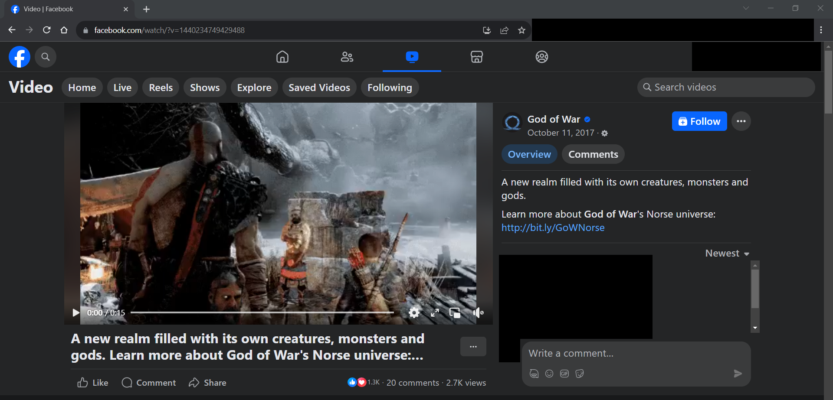Screen dimensions: 833x400
Task: Click the Friends icon in top navigation
Action: [347, 57]
